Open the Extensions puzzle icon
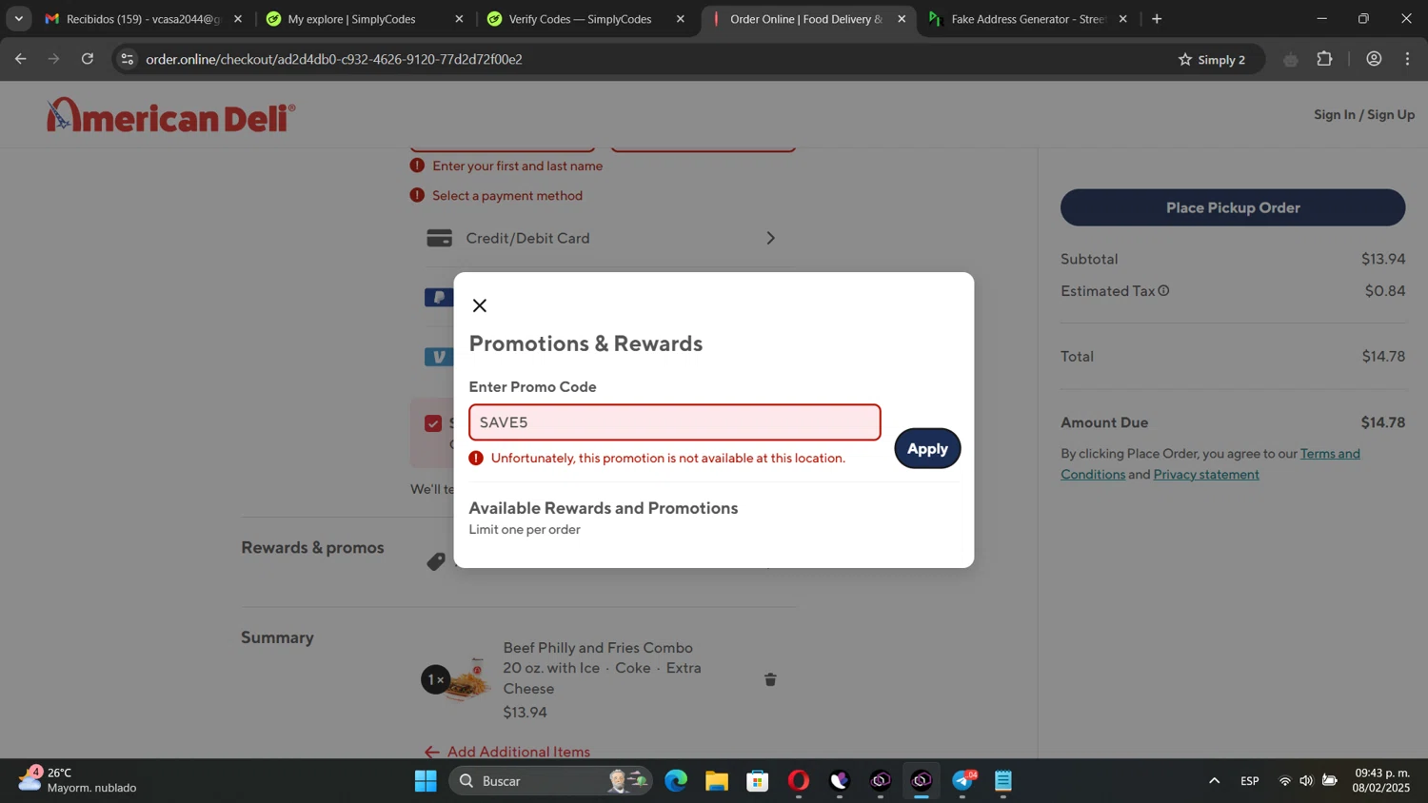Image resolution: width=1428 pixels, height=803 pixels. 1324,59
